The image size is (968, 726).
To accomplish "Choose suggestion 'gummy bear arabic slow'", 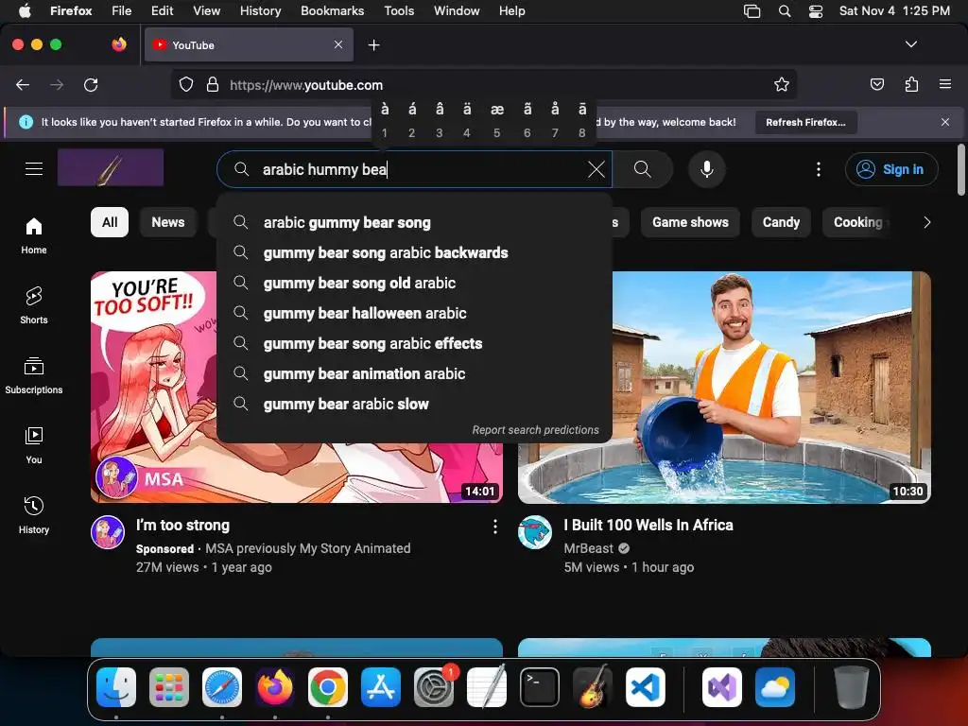I will [x=414, y=405].
